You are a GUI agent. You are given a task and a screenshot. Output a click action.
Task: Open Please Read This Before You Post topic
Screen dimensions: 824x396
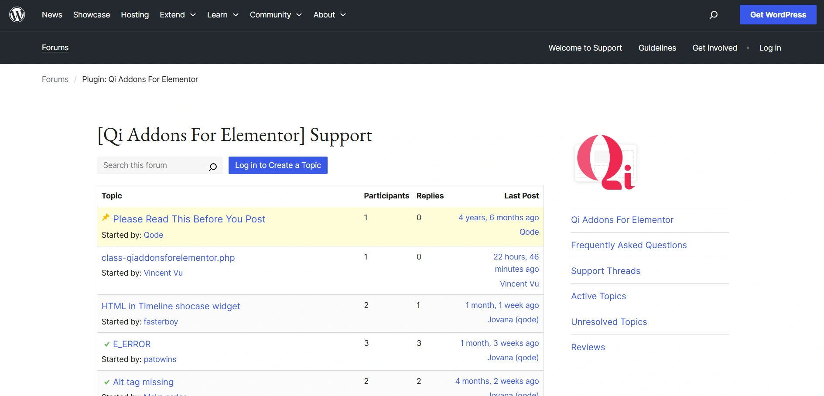point(189,219)
